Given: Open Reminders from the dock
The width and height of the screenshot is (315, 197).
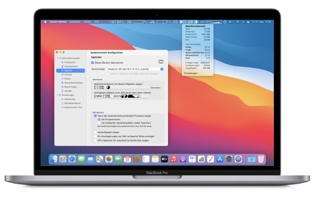Looking at the screenshot, I should pos(146,159).
